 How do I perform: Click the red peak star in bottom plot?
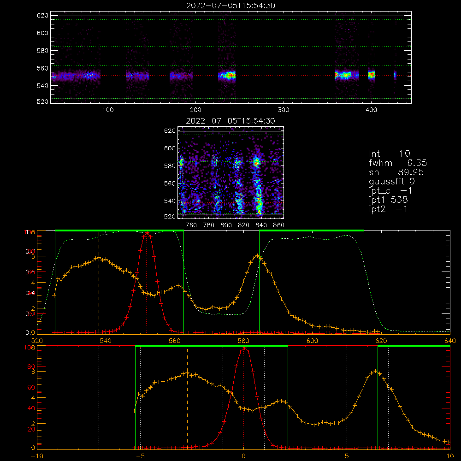pyautogui.click(x=244, y=349)
